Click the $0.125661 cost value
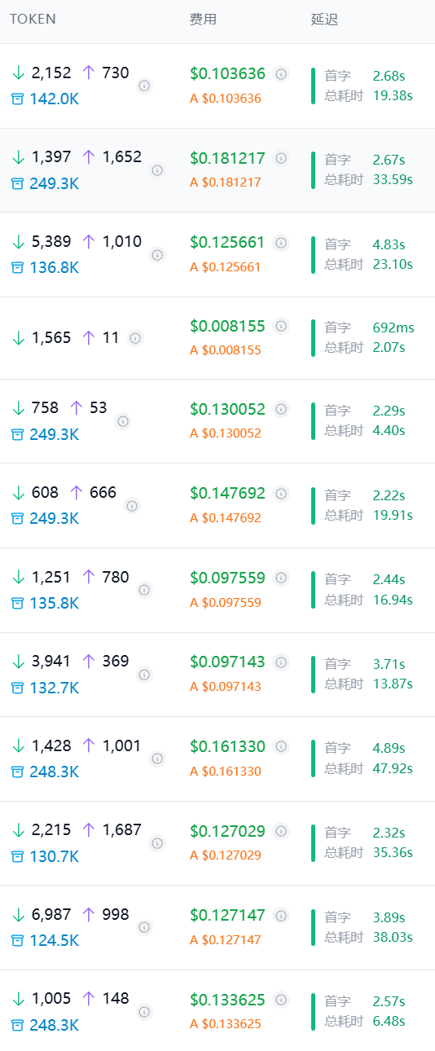The height and width of the screenshot is (1051, 435). [228, 242]
